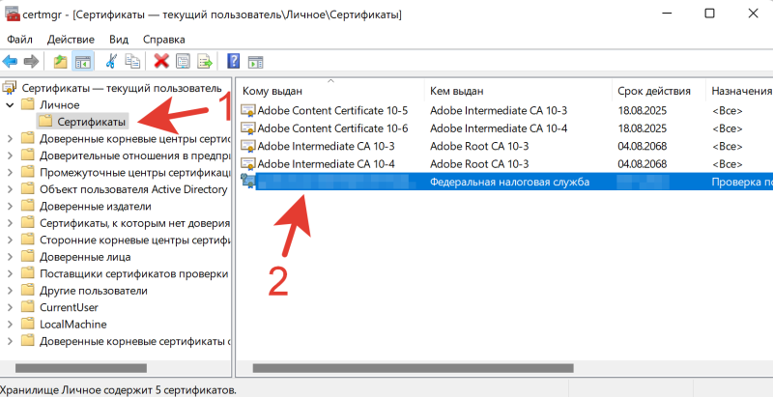
Task: Click certificate icon of Adobe Content Certificate 10-6
Action: pos(247,128)
